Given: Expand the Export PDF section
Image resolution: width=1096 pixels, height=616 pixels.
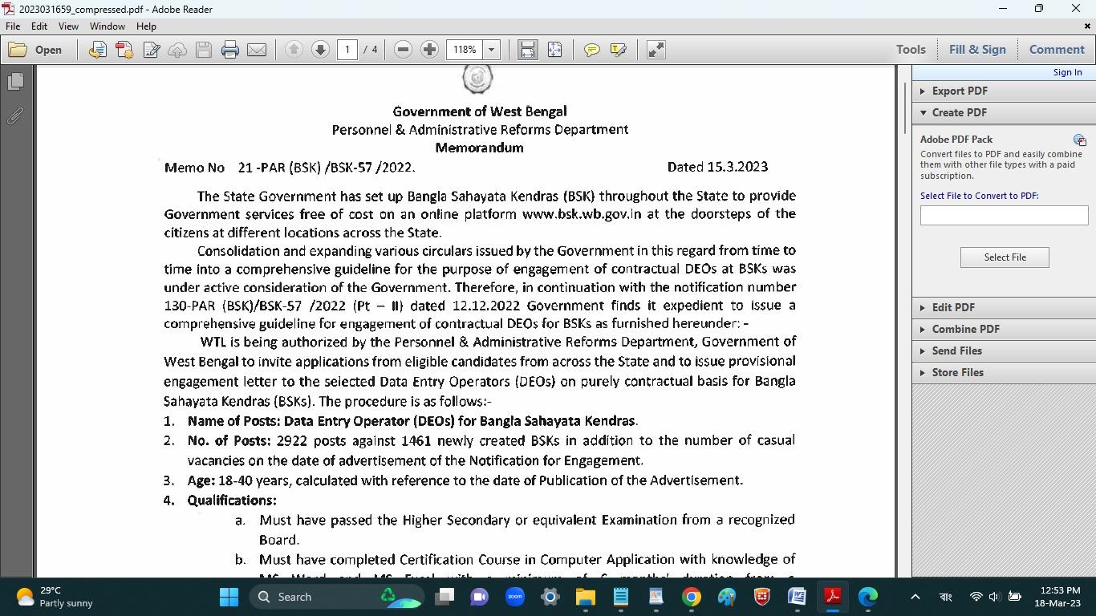Looking at the screenshot, I should 1004,91.
